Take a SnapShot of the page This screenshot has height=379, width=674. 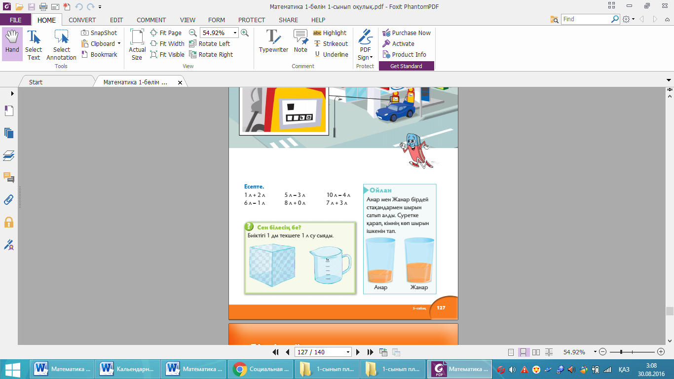pos(99,33)
